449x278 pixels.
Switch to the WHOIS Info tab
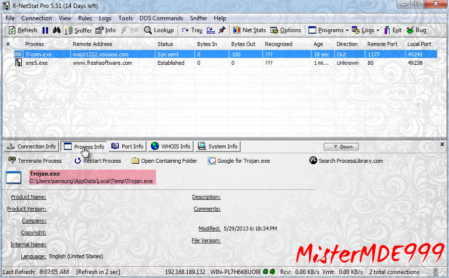click(x=170, y=146)
